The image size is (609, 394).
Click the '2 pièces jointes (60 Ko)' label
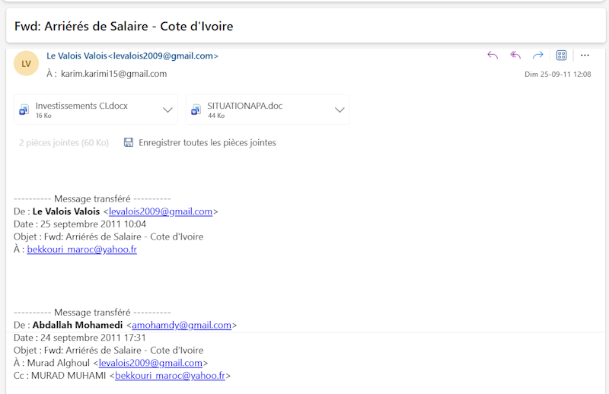point(64,142)
